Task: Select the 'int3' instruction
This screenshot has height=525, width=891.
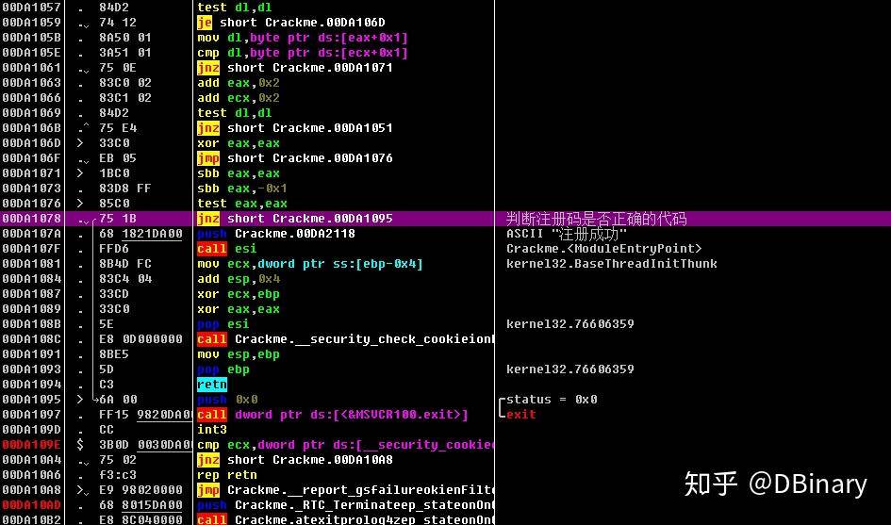Action: pos(212,430)
